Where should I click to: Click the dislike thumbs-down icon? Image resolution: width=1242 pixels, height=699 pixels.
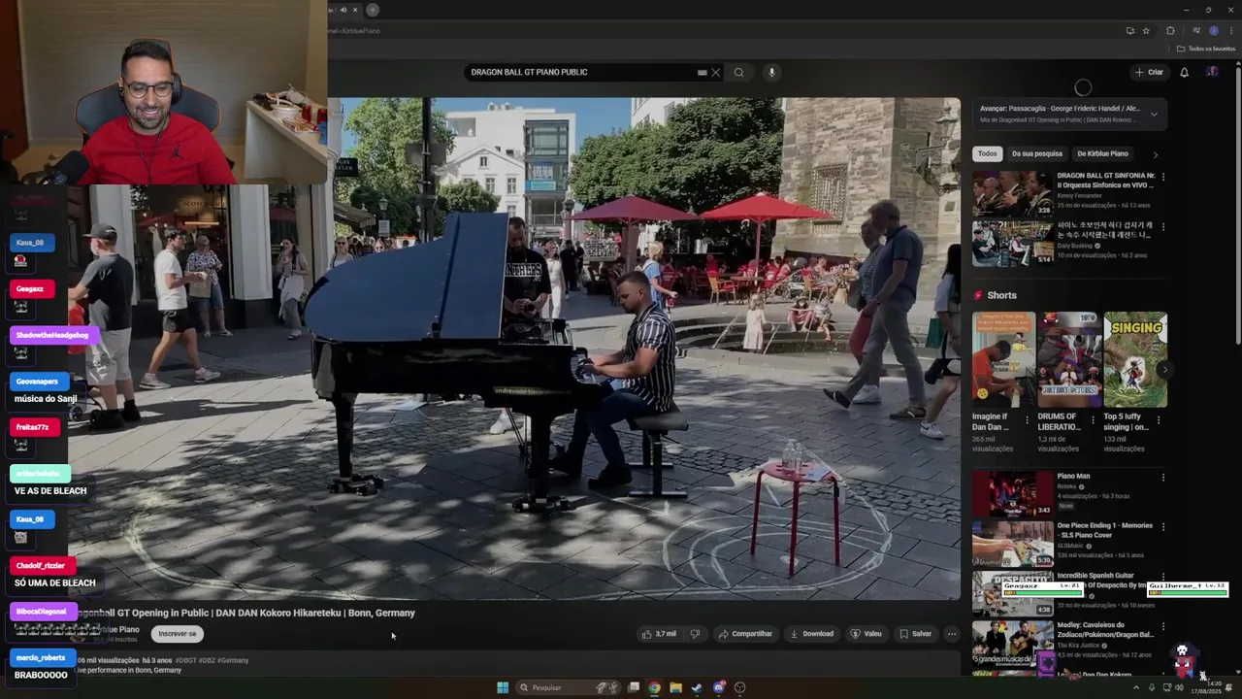tap(695, 634)
